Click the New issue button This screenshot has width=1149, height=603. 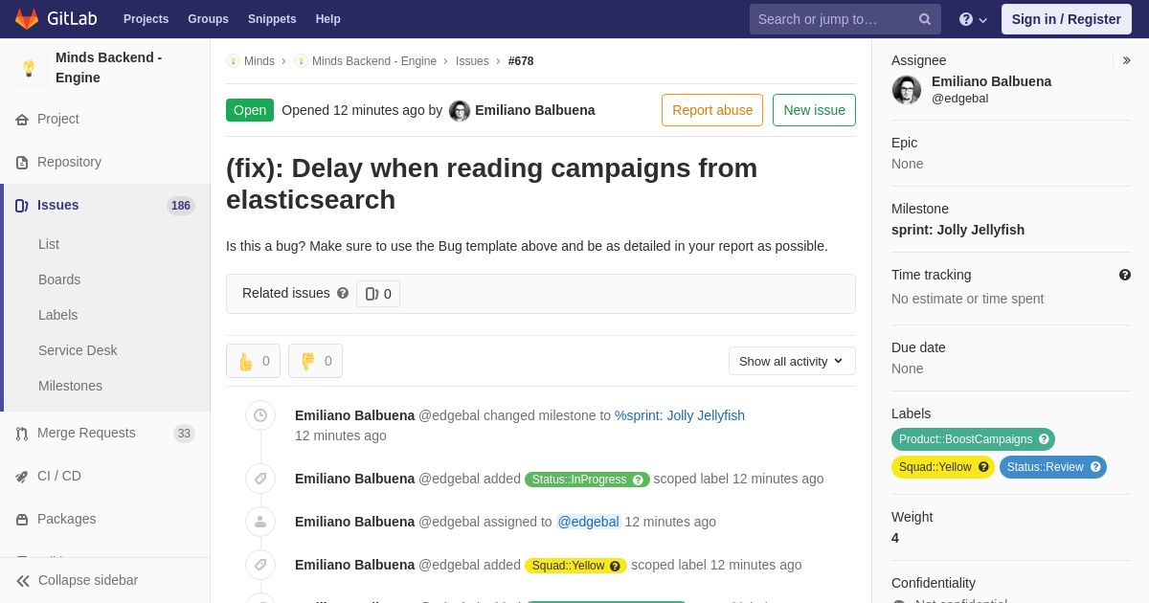(x=814, y=110)
